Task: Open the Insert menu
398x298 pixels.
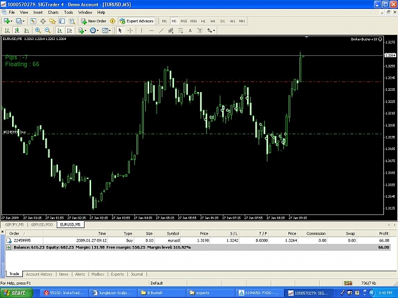Action: [x=38, y=13]
